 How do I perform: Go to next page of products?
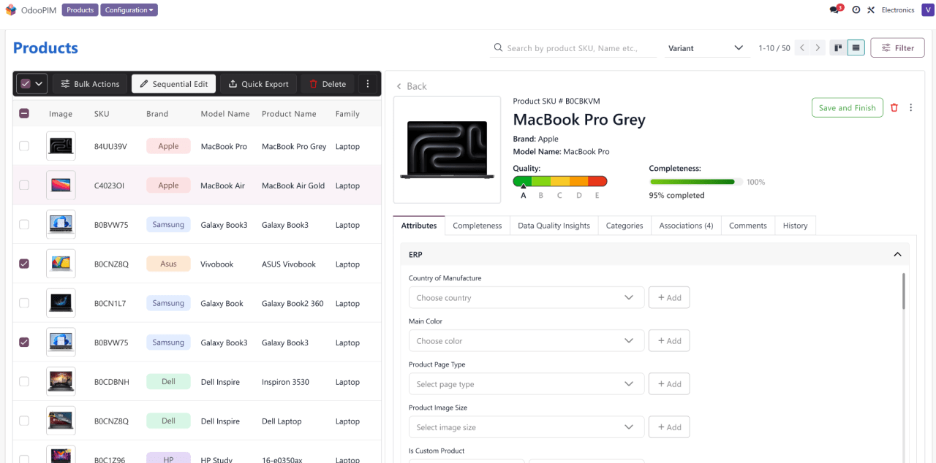(818, 48)
